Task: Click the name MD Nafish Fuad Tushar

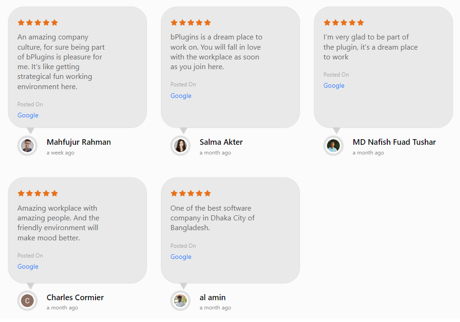Action: 394,142
